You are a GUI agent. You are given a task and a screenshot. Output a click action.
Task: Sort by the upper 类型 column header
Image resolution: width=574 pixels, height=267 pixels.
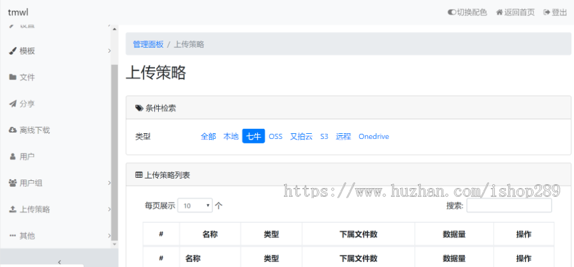(271, 234)
